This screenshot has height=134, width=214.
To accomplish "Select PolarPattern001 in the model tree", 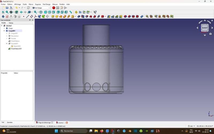I will [16, 49].
